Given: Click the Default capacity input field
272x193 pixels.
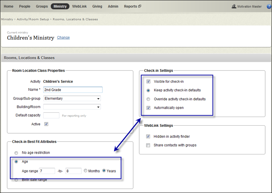Looking at the screenshot, I should pos(51,116).
